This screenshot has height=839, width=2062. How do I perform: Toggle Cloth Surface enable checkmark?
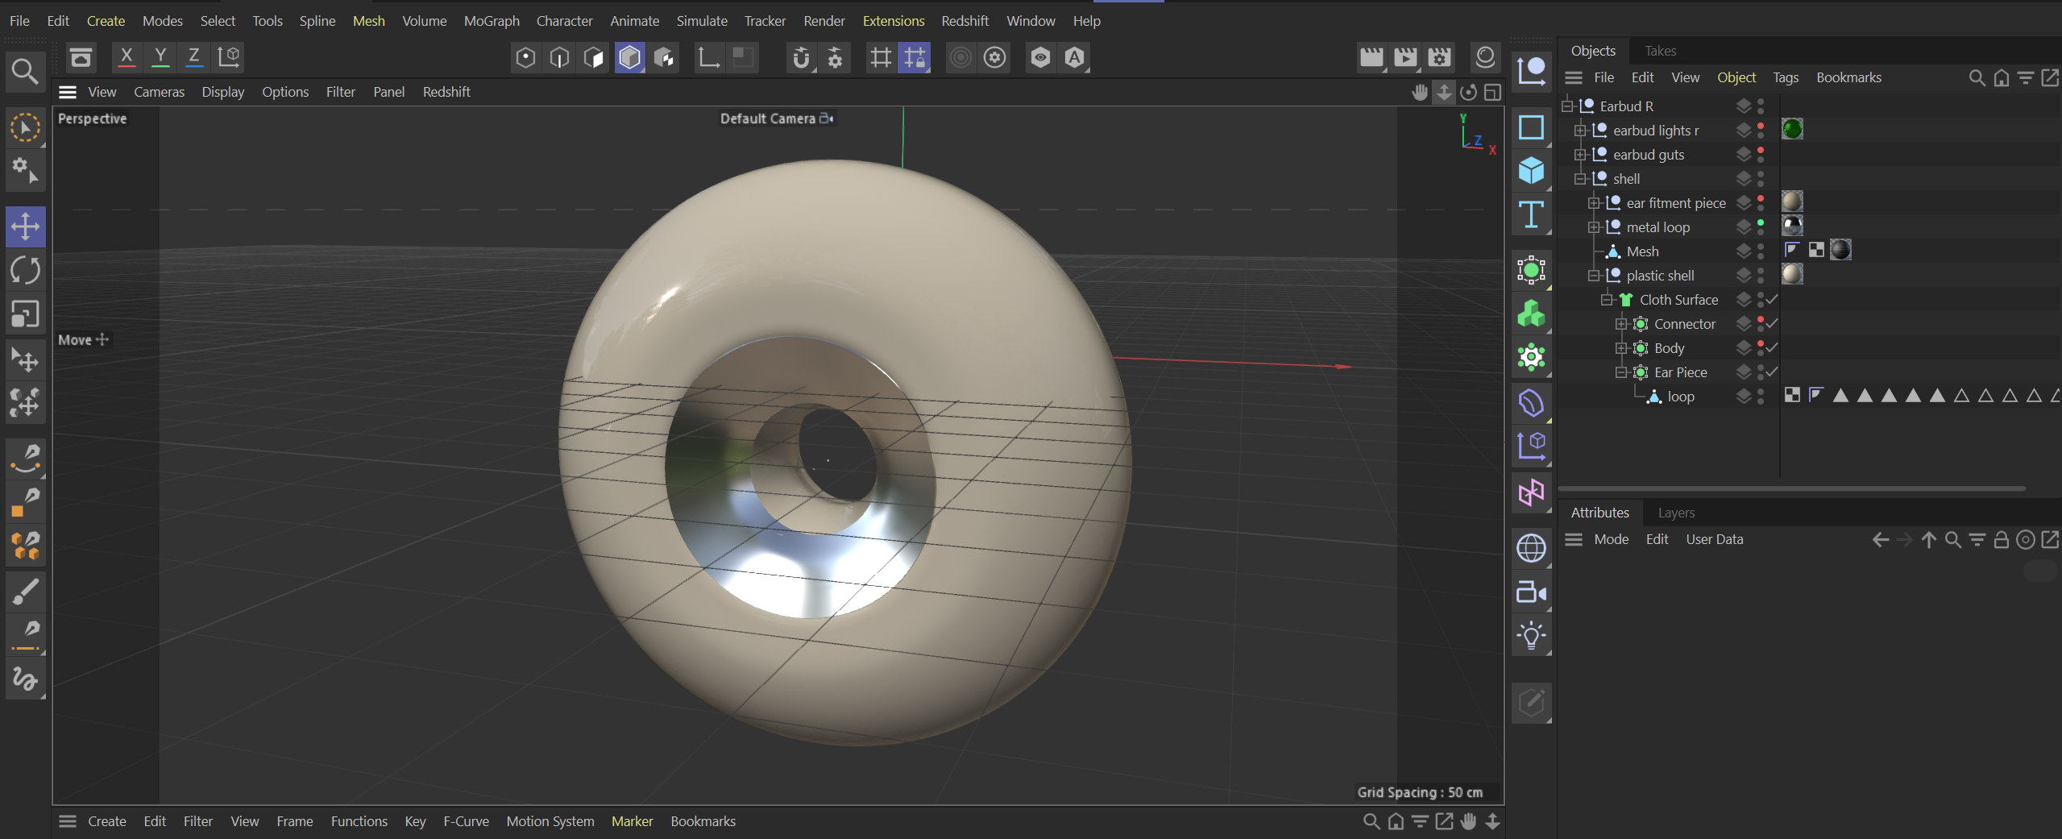(x=1772, y=300)
